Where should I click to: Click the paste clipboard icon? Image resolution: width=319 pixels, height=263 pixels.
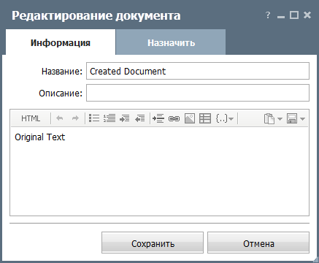pyautogui.click(x=269, y=119)
